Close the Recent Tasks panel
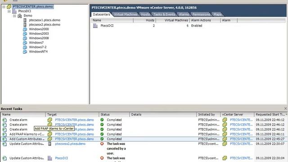288x162 pixels. [x=286, y=108]
